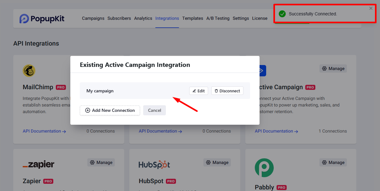Image resolution: width=380 pixels, height=191 pixels.
Task: Click the green success checkmark icon
Action: (x=282, y=14)
